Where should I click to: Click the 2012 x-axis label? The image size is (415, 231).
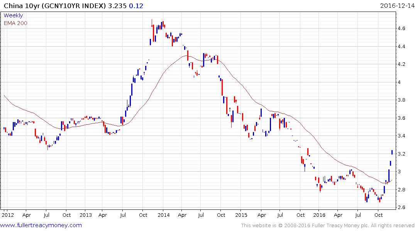coord(8,215)
